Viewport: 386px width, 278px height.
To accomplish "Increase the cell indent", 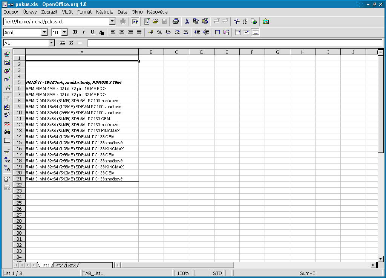I will pos(206,32).
